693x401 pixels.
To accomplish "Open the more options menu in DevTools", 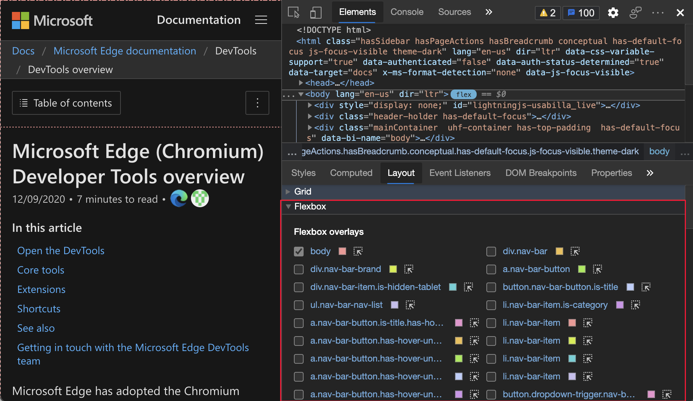I will 658,13.
